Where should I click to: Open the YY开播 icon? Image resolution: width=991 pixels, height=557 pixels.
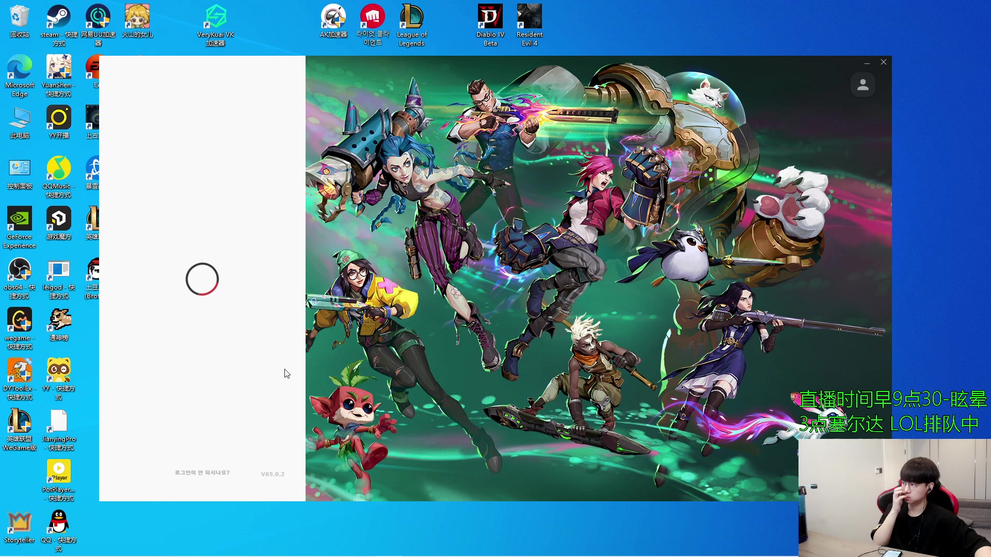[59, 123]
